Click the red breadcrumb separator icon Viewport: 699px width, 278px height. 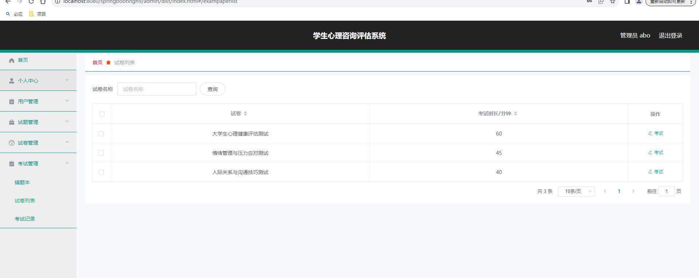[108, 63]
